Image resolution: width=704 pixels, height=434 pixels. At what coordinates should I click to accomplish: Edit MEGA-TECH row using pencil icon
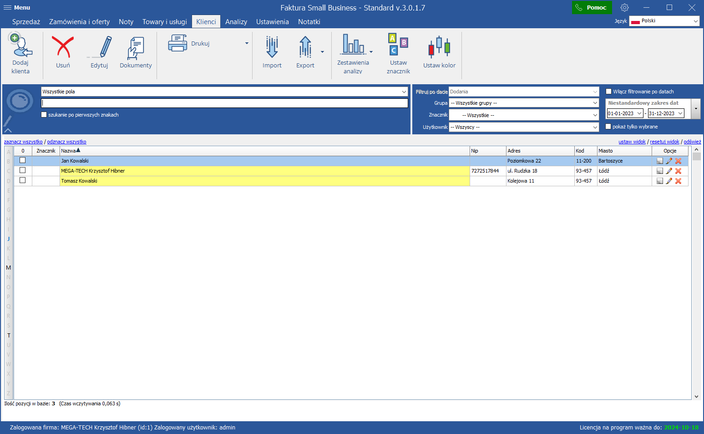[x=669, y=171]
